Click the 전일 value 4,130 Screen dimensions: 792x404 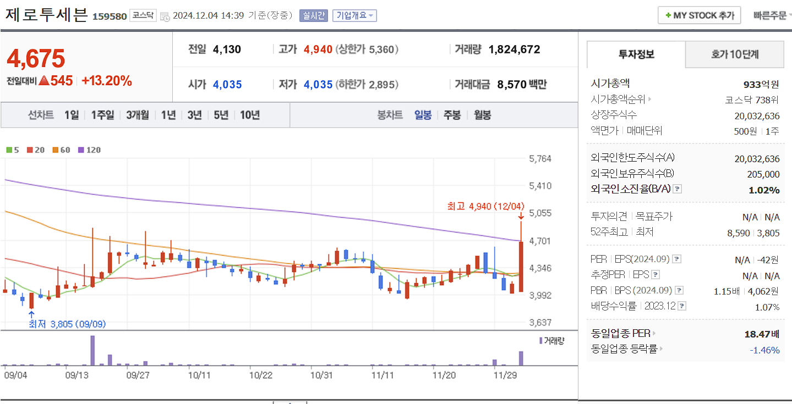(227, 49)
